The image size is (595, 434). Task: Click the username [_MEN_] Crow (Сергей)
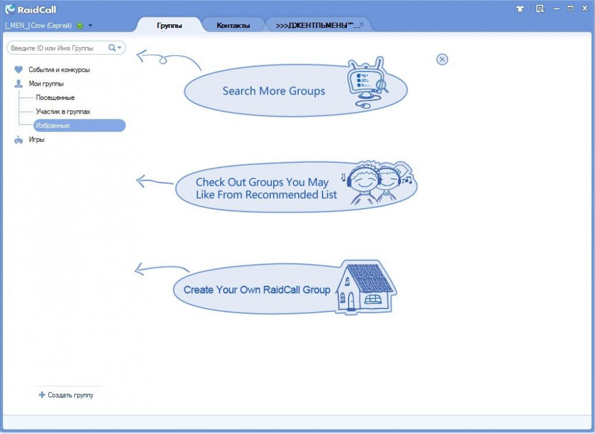coord(38,26)
